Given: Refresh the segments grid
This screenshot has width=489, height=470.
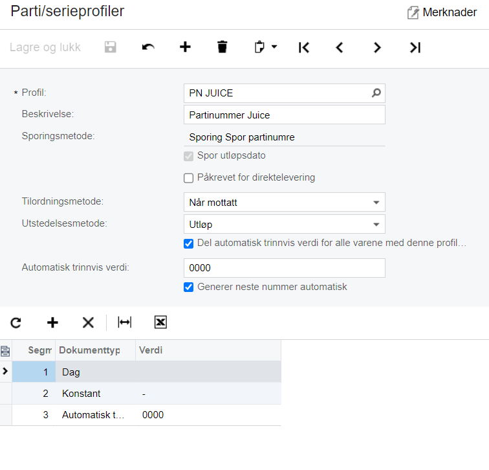Looking at the screenshot, I should [16, 322].
